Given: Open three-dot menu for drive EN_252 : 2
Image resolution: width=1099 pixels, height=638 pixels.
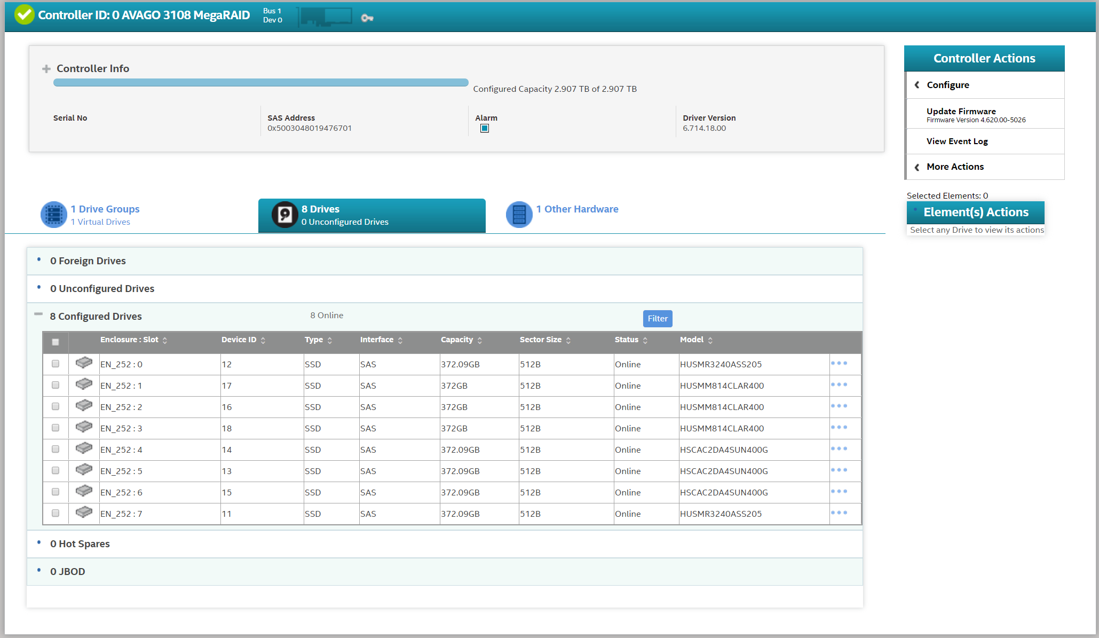Looking at the screenshot, I should (x=839, y=406).
